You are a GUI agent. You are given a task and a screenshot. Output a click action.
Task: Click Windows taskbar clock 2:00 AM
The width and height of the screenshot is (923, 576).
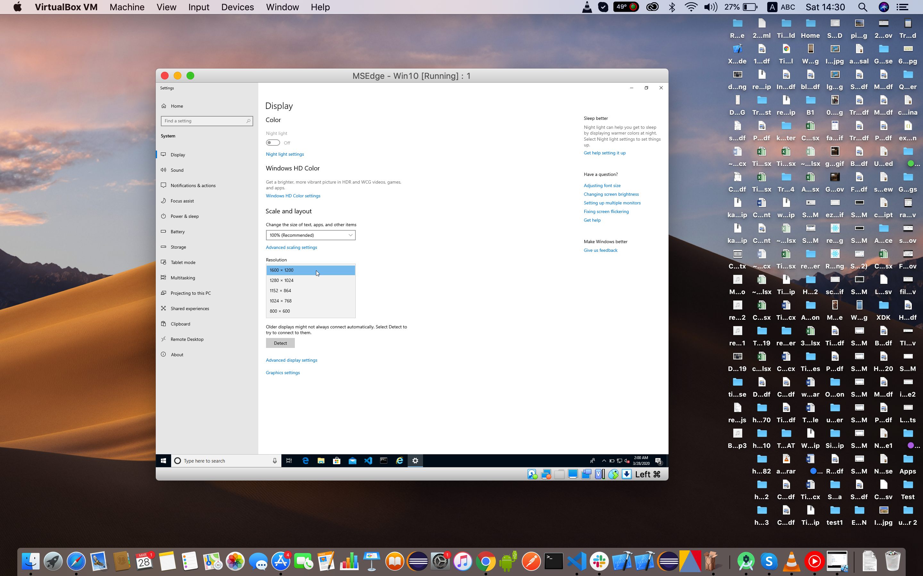(641, 461)
